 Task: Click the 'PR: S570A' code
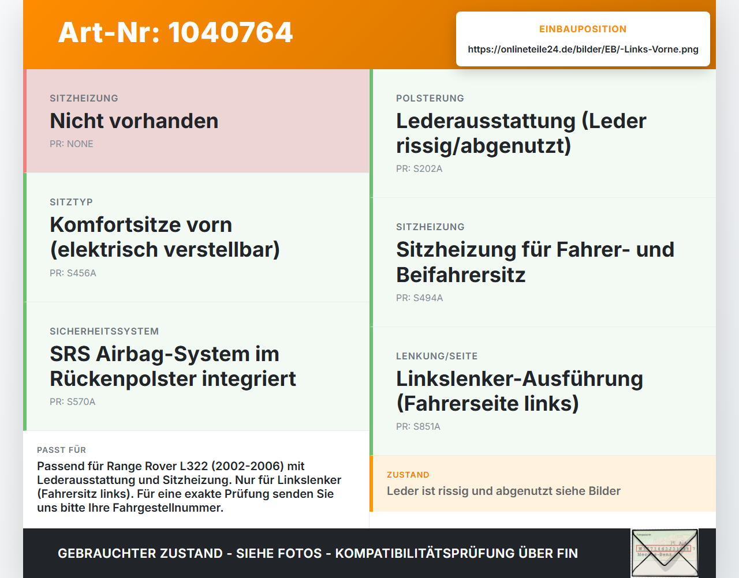73,401
